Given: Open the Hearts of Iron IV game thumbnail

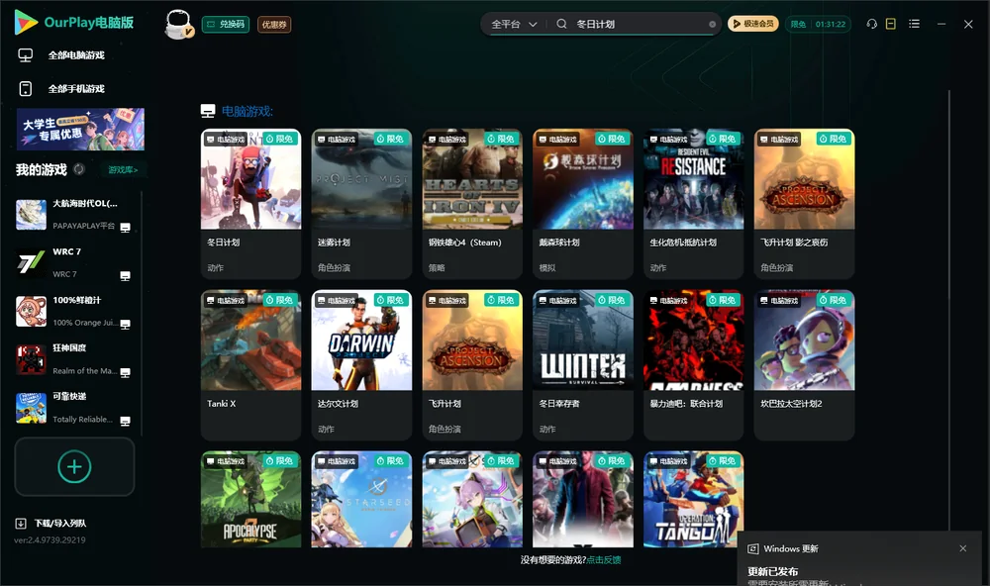Looking at the screenshot, I should coord(472,179).
